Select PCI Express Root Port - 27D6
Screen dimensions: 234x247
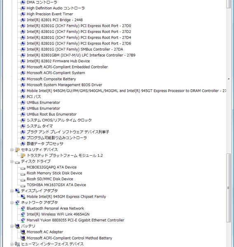[79, 44]
